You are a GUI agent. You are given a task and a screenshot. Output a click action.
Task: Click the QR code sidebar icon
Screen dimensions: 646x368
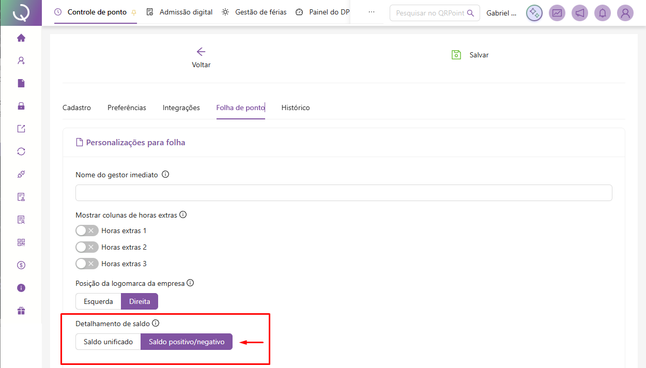(x=21, y=242)
